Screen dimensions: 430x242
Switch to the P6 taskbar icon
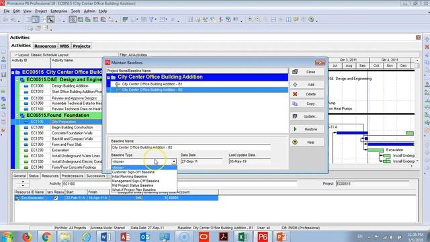click(x=263, y=237)
